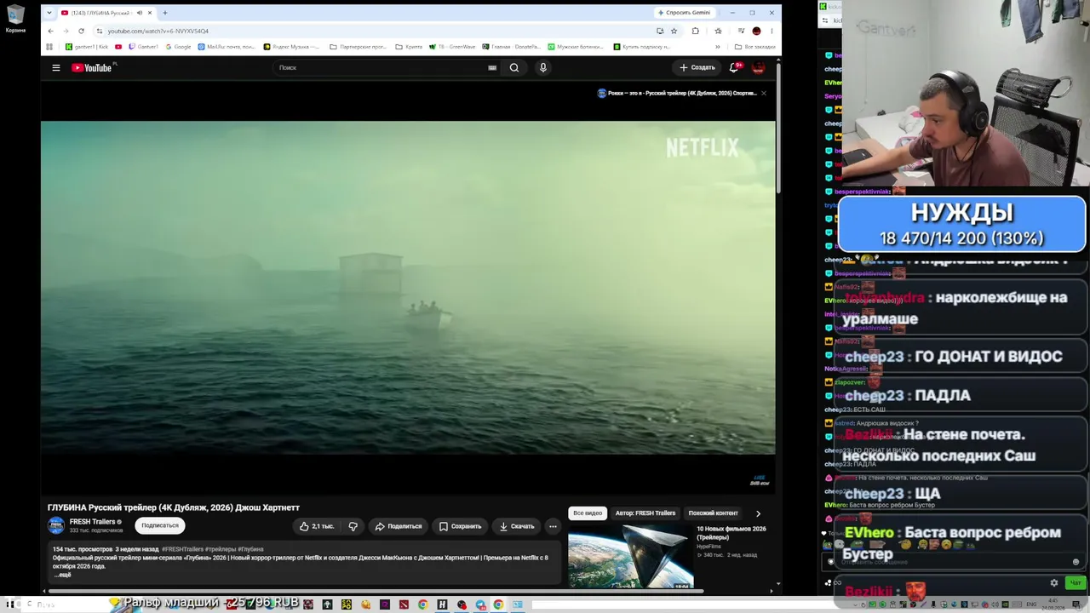Select the Все видео filter chip
This screenshot has height=613, width=1090.
pyautogui.click(x=588, y=513)
